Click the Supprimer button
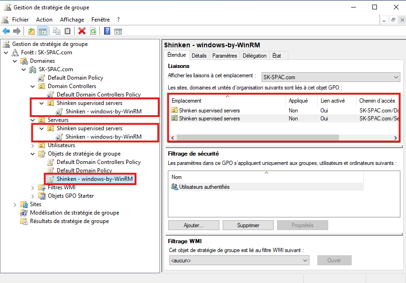This screenshot has width=406, height=283. (248, 225)
